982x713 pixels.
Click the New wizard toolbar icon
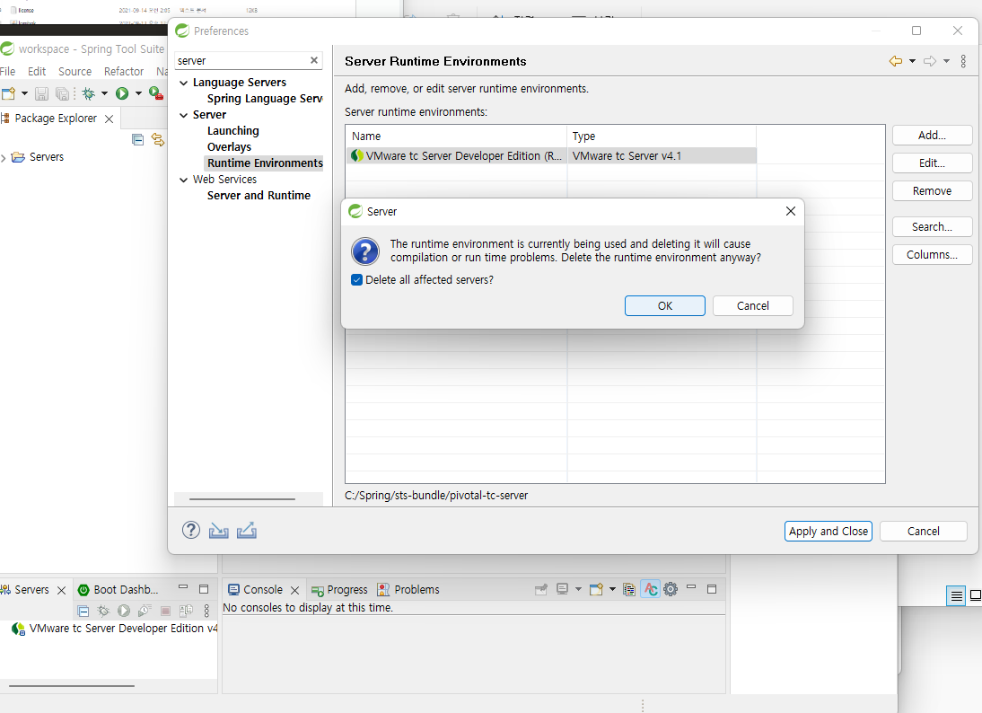click(8, 94)
